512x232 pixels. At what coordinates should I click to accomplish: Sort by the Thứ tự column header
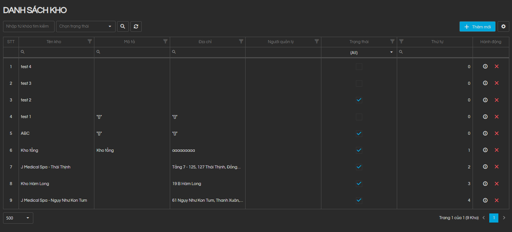[x=437, y=42]
